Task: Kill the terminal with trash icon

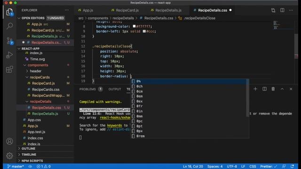Action: point(273,89)
